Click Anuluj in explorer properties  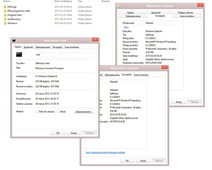179,102
